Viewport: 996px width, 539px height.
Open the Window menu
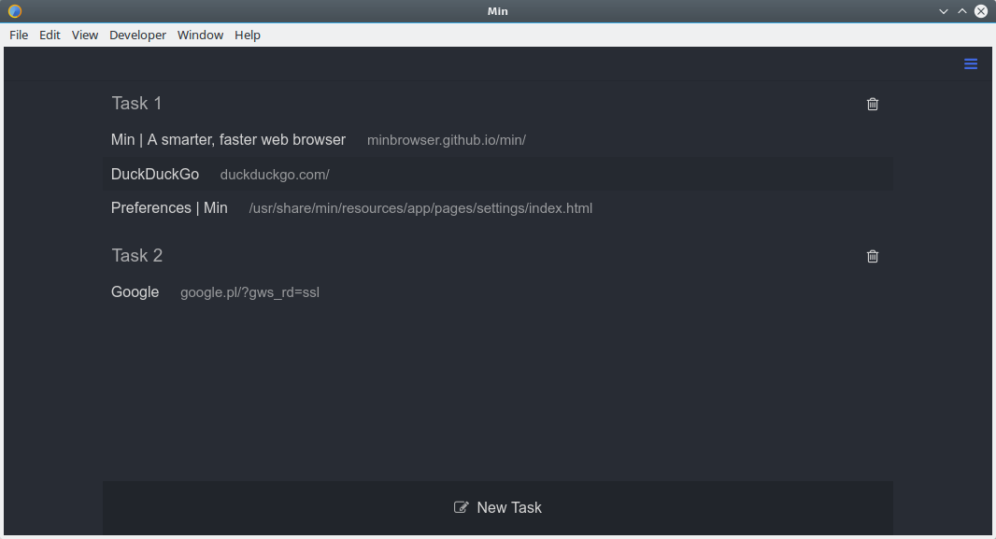[x=200, y=35]
